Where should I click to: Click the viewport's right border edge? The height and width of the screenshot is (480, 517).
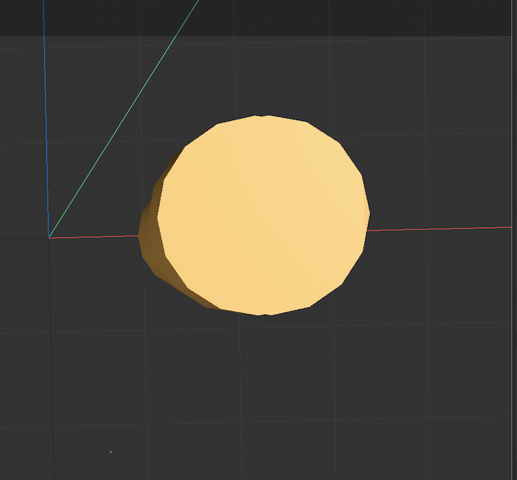tap(512, 262)
